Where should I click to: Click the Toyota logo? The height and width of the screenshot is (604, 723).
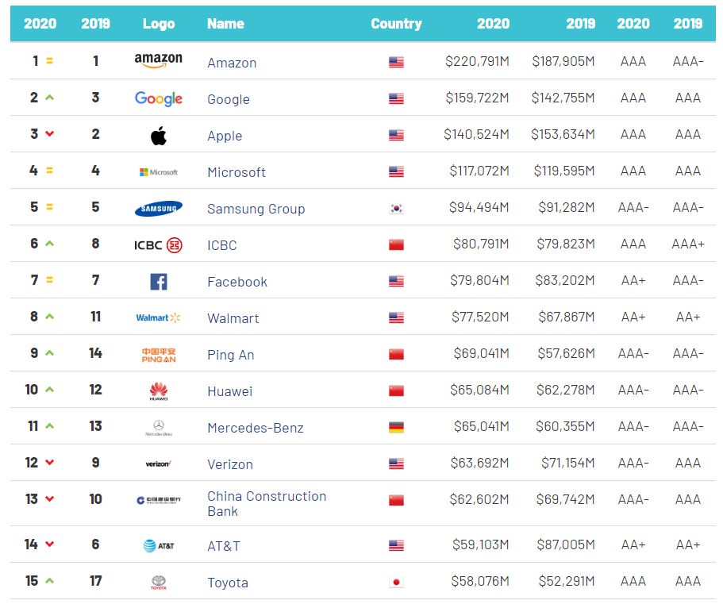158,583
